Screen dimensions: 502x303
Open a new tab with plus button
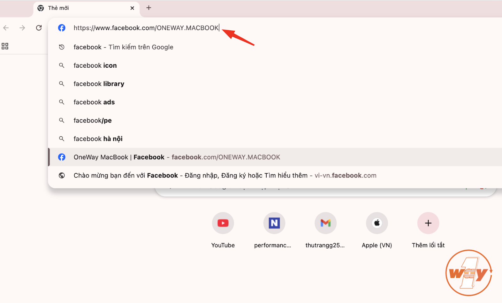coord(149,8)
